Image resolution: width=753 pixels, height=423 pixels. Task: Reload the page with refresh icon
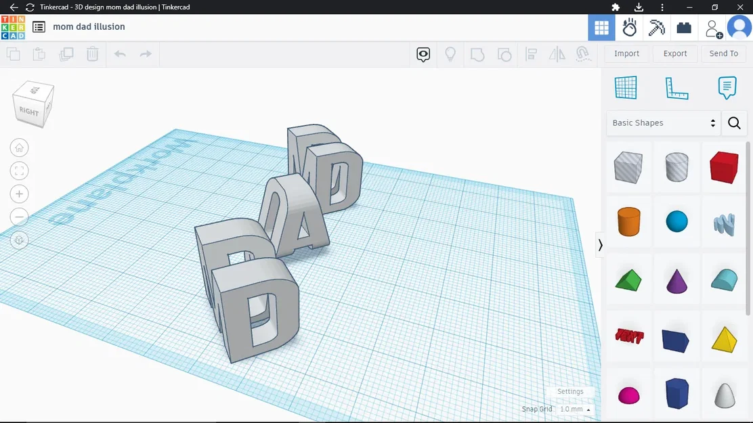tap(30, 7)
